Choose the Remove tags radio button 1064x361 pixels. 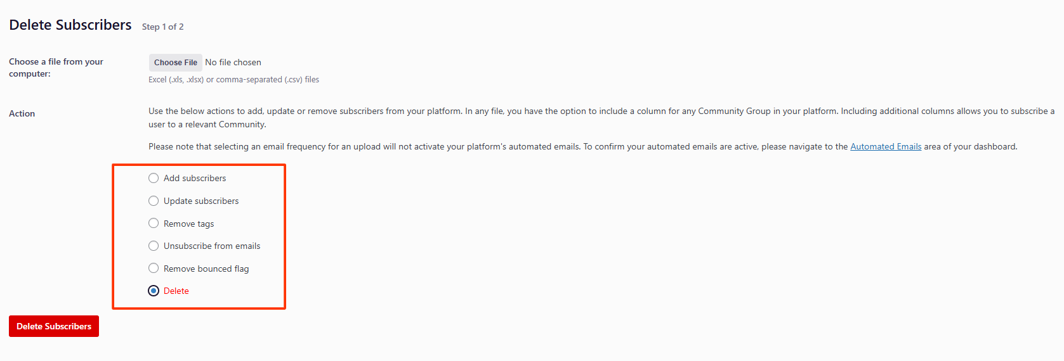154,223
